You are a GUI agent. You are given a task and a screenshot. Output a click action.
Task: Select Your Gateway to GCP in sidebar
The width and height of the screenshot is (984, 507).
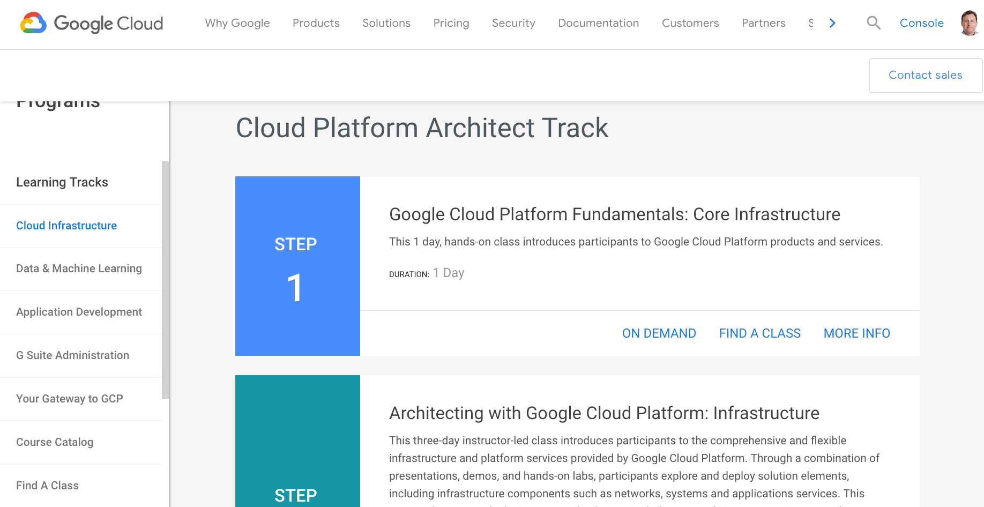[70, 399]
